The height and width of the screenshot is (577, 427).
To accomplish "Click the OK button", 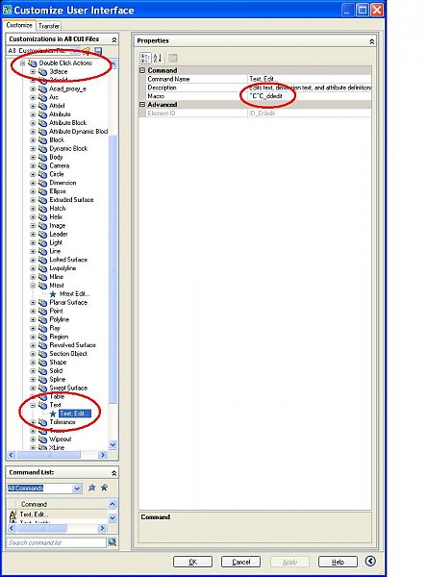I will (192, 562).
